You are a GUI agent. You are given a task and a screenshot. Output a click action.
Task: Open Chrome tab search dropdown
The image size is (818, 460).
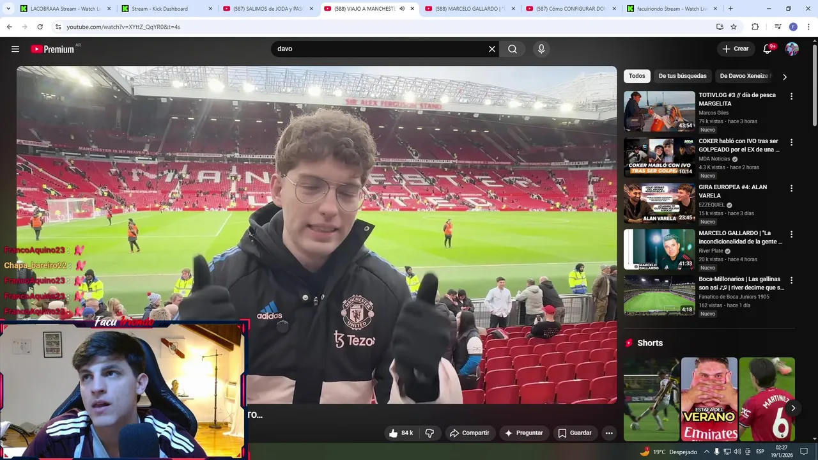pyautogui.click(x=9, y=9)
